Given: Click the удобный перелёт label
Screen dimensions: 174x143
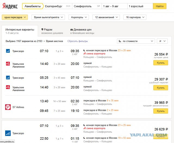Looking at the screenshot, I should (x=159, y=83).
